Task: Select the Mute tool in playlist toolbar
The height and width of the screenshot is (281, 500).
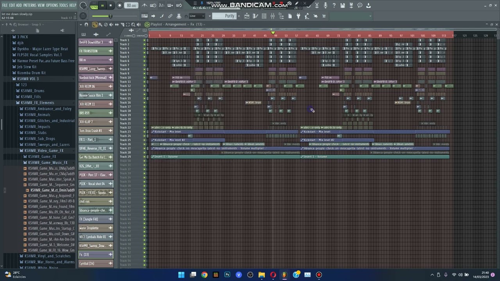Action: coord(111,24)
